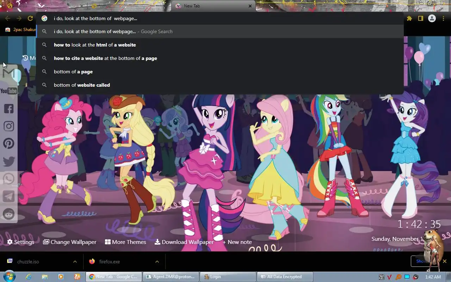Click Change Wallpaper
The image size is (451, 282).
click(x=70, y=242)
